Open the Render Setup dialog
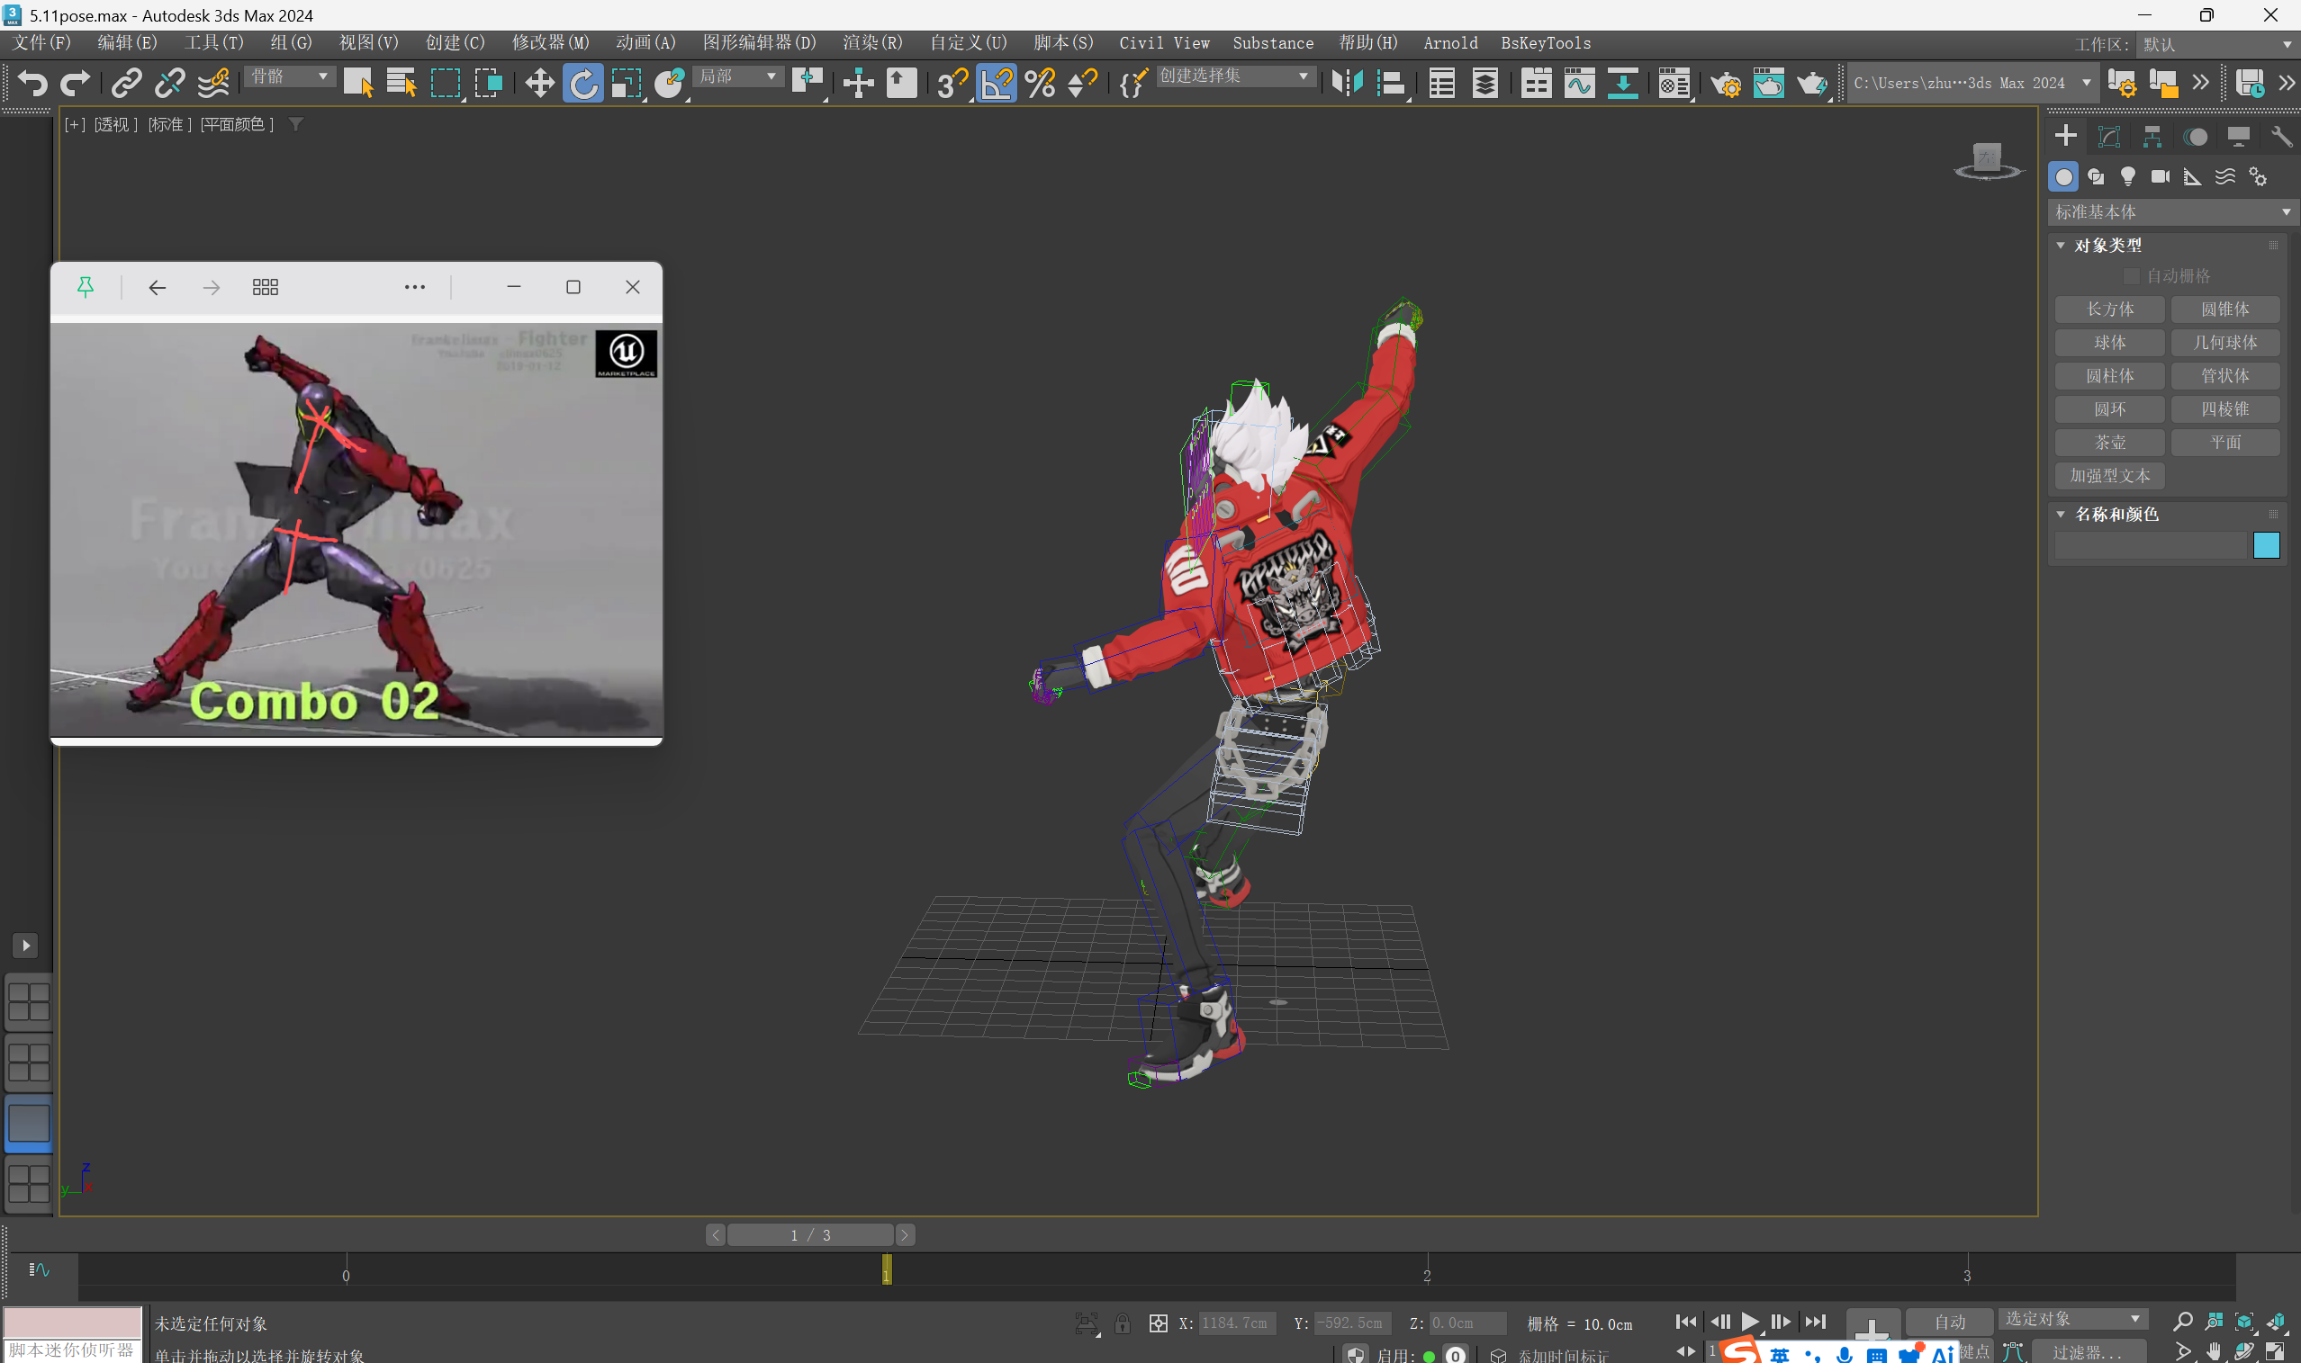 click(1726, 84)
